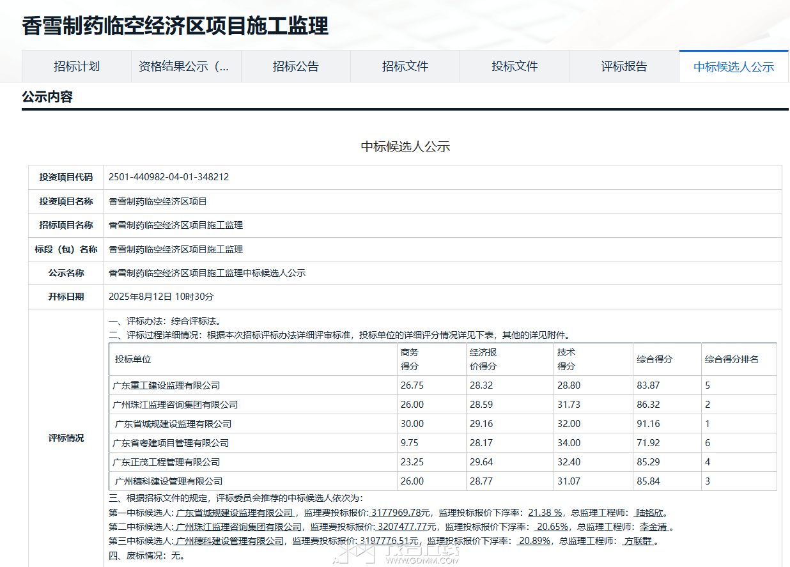Click the investment project code 2501-440982-04-01-348212
The width and height of the screenshot is (790, 567).
tap(169, 177)
